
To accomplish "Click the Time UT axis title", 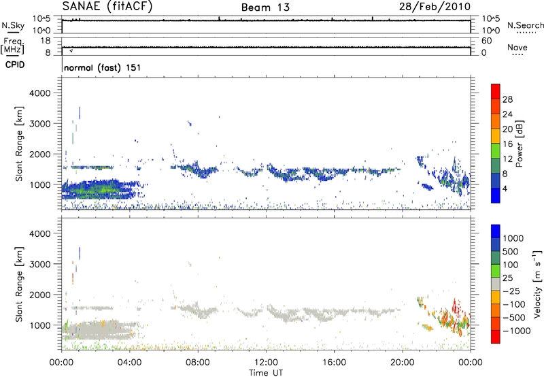I will (x=266, y=373).
